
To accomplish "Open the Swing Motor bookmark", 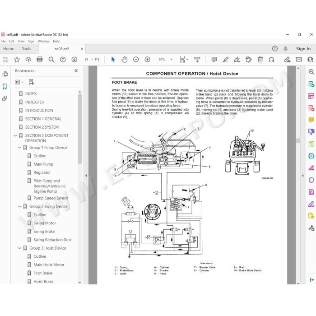I will tap(45, 223).
